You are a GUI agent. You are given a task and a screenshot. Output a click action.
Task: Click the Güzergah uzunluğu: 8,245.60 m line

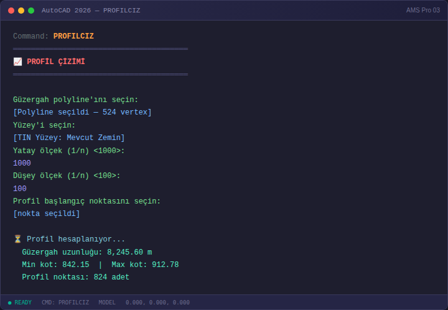coord(87,252)
